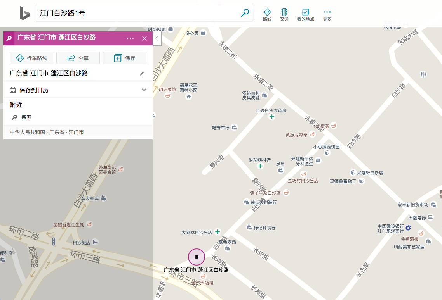Collapse the left panel with the arrow
Viewport: 442px width, 300px height.
157,39
